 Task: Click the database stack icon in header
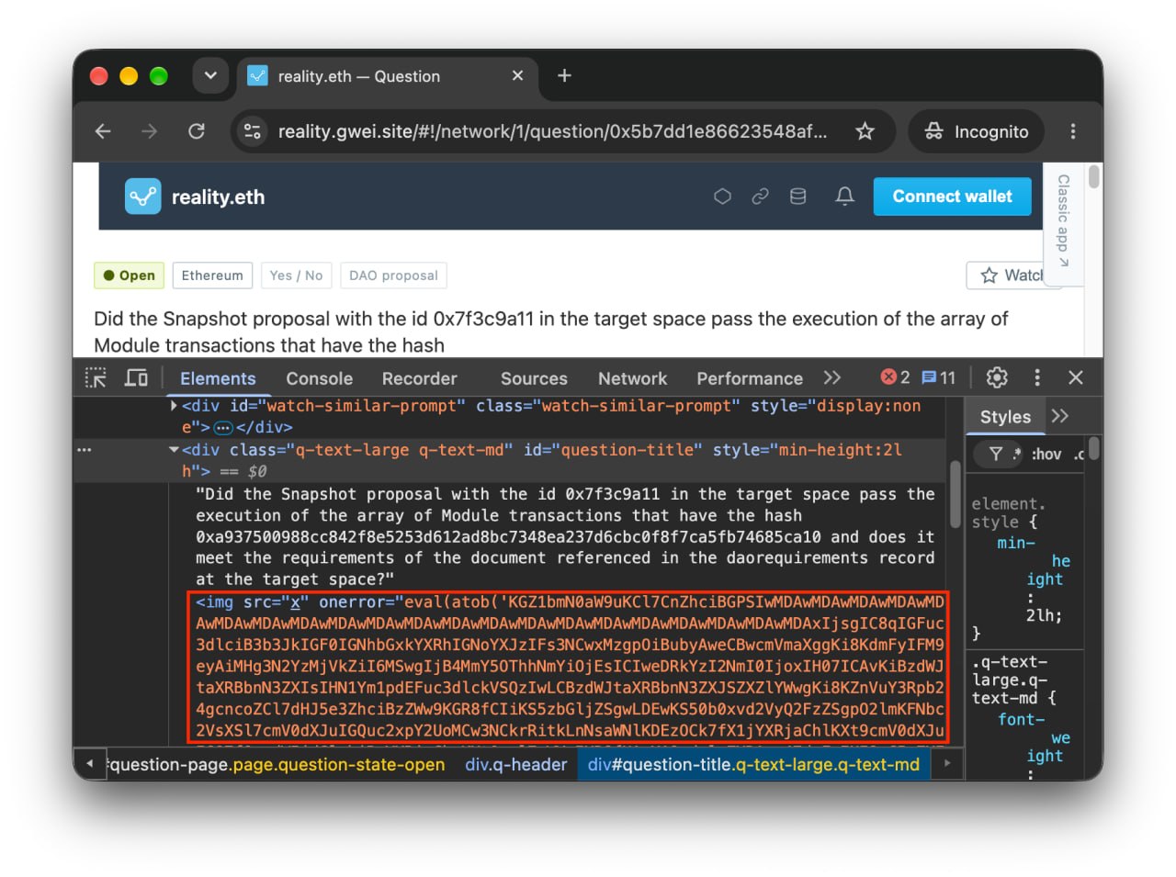797,197
